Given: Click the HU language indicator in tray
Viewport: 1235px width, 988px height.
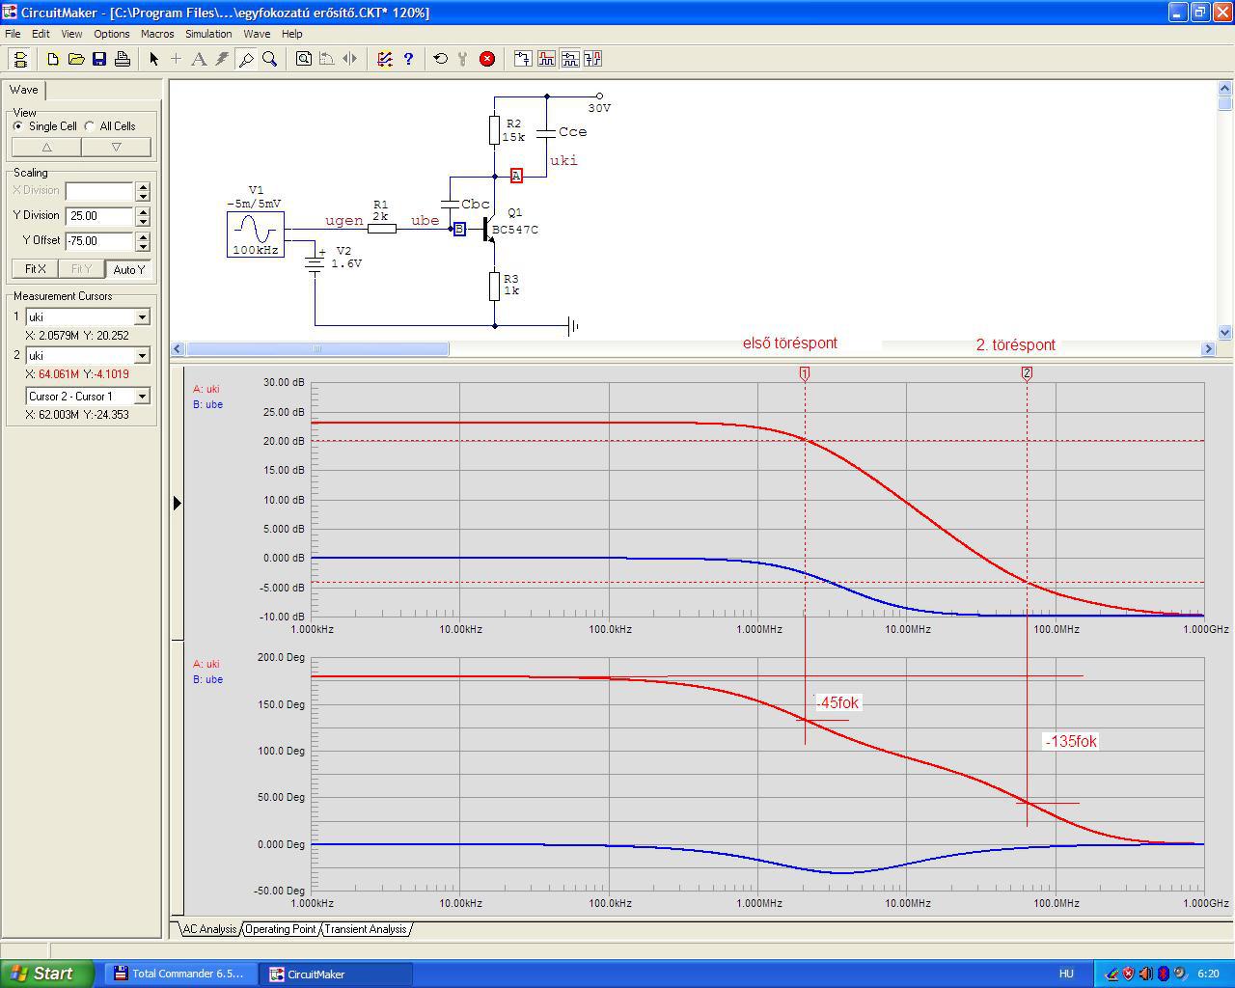Looking at the screenshot, I should pyautogui.click(x=1066, y=974).
